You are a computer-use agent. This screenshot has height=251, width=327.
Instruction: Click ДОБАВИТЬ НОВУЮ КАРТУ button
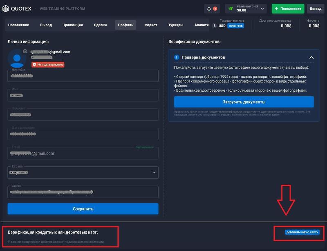point(302,232)
